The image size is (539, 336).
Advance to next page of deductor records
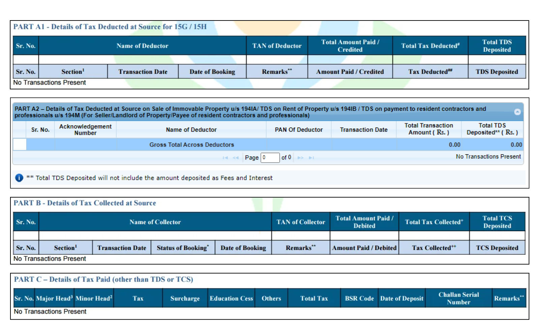(x=301, y=158)
